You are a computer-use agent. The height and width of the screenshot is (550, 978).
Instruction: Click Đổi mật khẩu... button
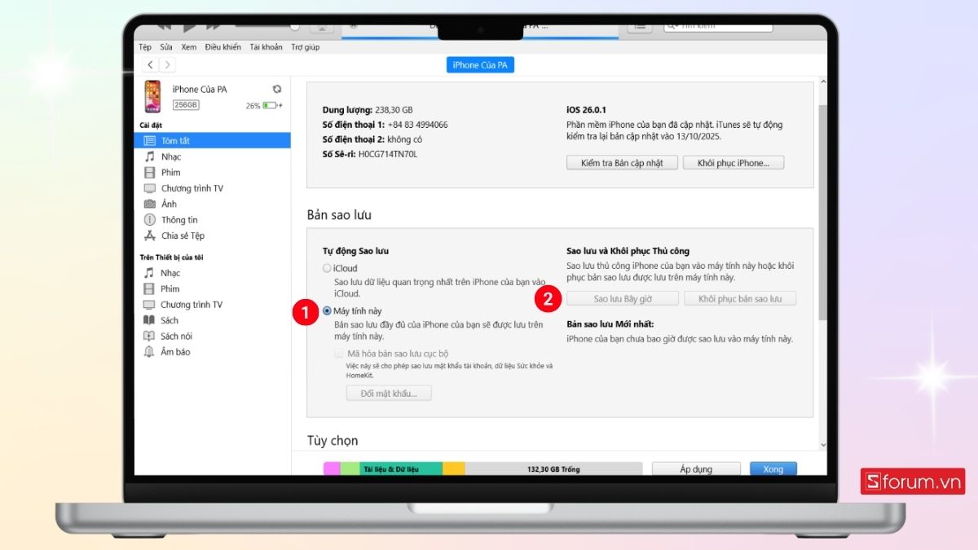point(389,394)
